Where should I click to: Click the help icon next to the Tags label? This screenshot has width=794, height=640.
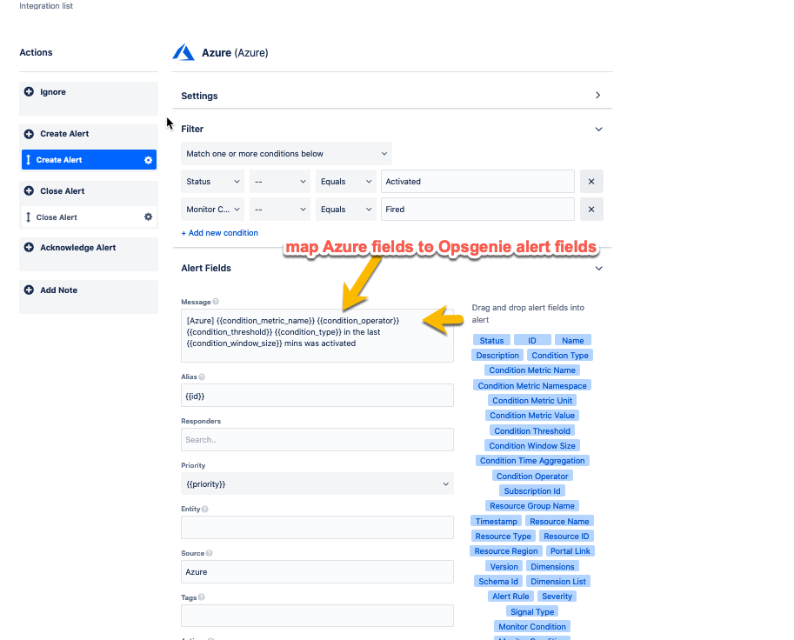[201, 597]
